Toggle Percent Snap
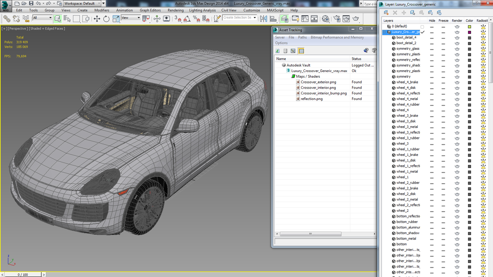 pyautogui.click(x=197, y=19)
